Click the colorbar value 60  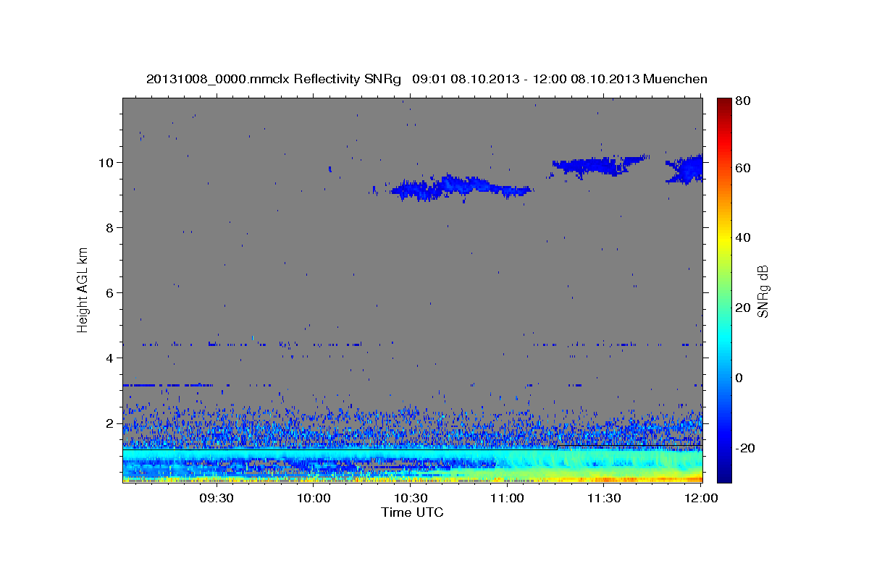pyautogui.click(x=743, y=168)
